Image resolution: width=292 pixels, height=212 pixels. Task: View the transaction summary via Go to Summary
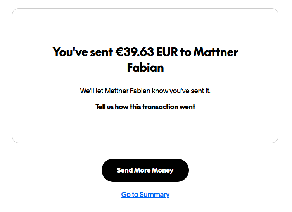(145, 195)
